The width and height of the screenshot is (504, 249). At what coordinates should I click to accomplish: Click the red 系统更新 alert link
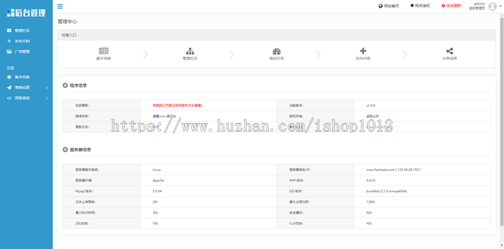pyautogui.click(x=451, y=6)
